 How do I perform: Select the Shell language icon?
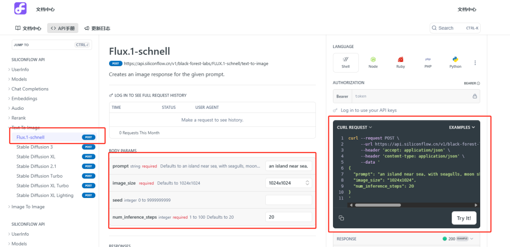[346, 62]
